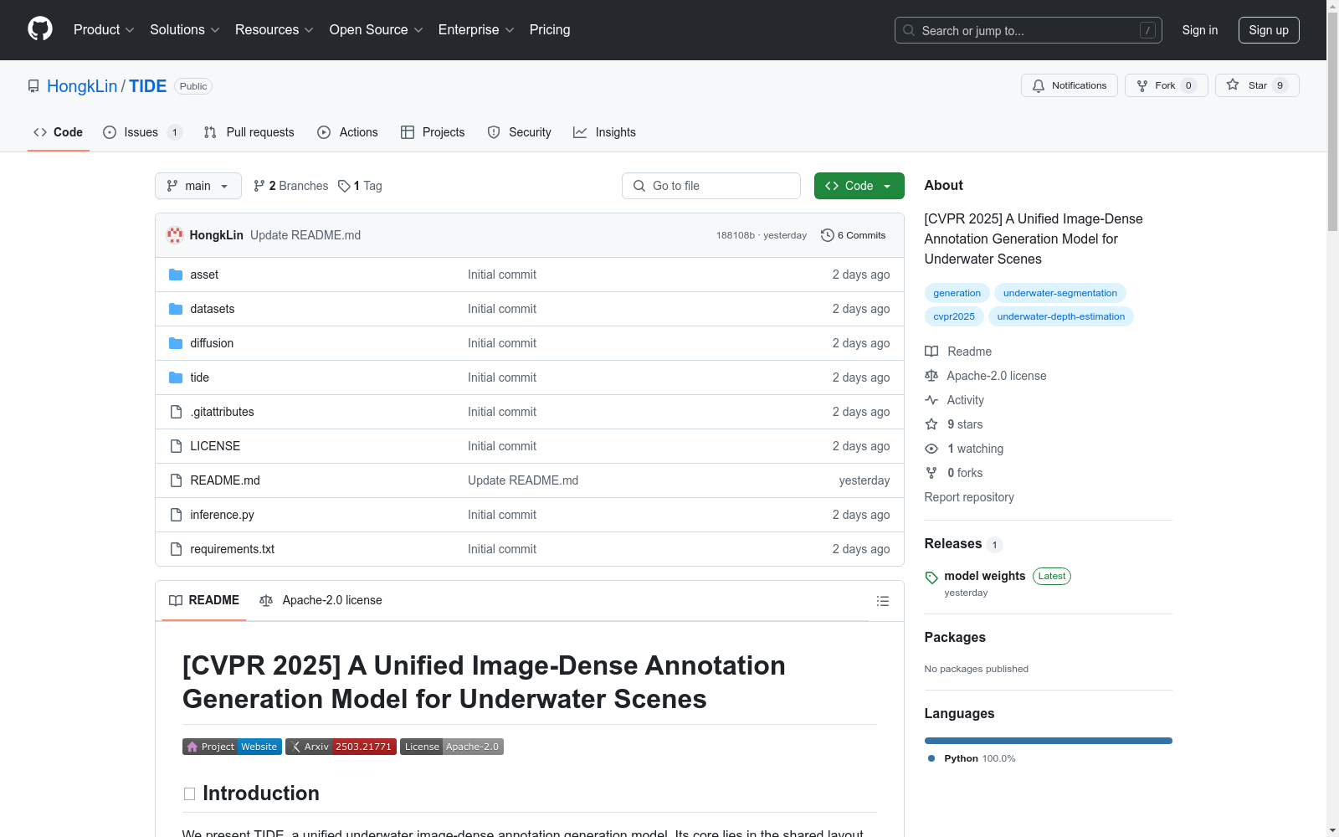
Task: Open the Arxiv 2503.21771 badge
Action: pos(341,747)
